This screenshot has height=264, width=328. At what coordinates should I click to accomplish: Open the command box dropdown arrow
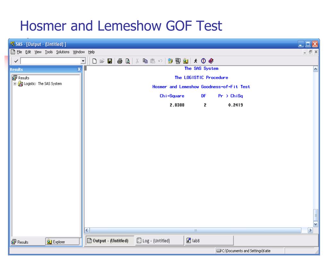(83, 61)
